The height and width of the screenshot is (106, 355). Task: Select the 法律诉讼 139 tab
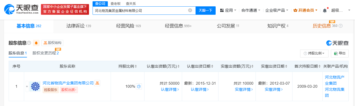[x=79, y=26]
